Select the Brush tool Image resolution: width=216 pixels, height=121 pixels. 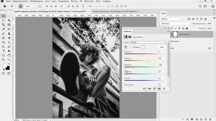click(3, 34)
